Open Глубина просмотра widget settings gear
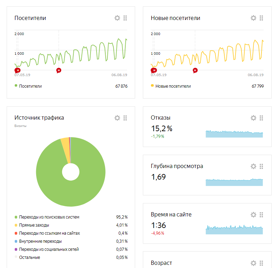278x268 pixels. (253, 166)
